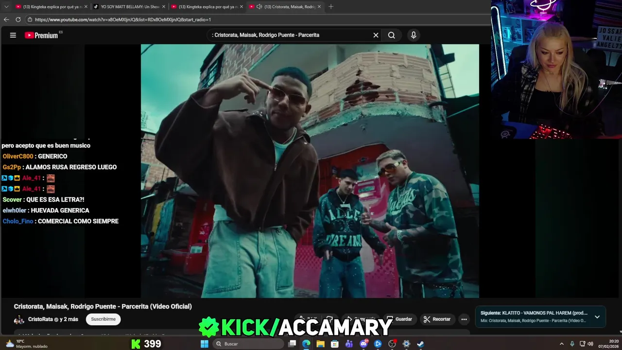622x350 pixels.
Task: Open Microsoft Edge from taskbar
Action: click(306, 344)
